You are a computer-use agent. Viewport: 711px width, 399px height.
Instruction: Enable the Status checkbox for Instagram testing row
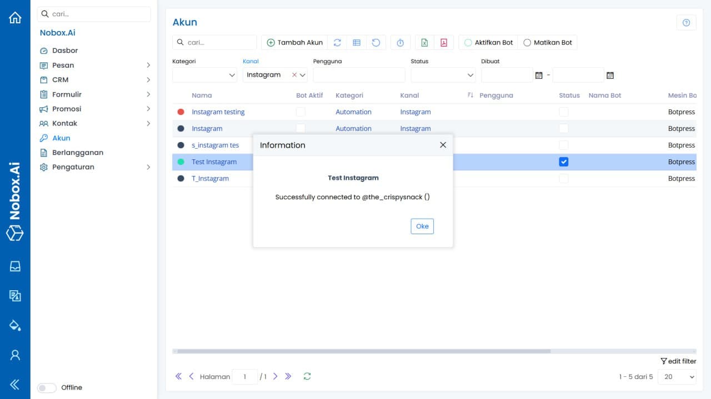pyautogui.click(x=564, y=112)
